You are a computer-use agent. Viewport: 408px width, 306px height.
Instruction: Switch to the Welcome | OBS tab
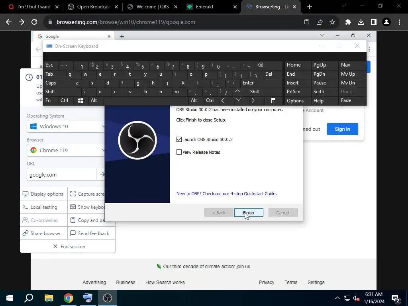153,7
